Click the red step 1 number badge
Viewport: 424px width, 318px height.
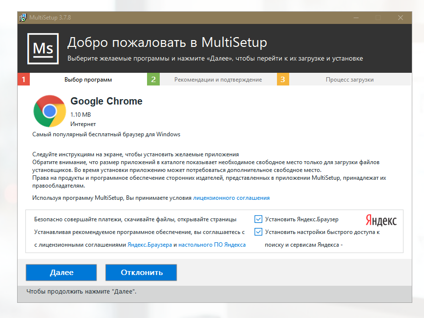point(23,80)
